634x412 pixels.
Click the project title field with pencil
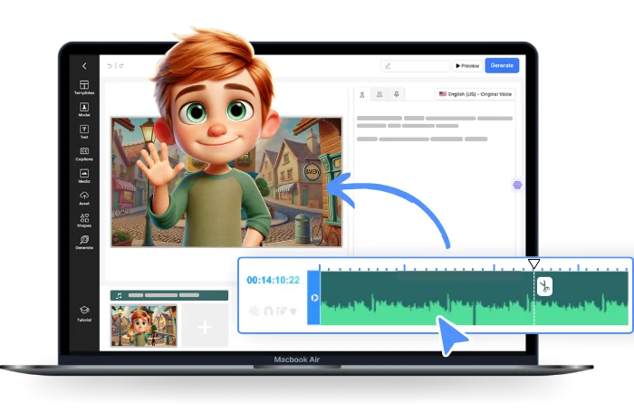click(415, 65)
